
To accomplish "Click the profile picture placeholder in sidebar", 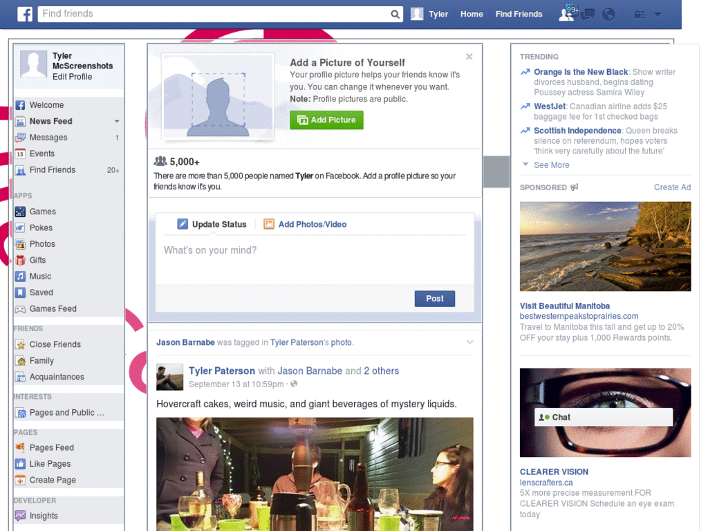I will (x=34, y=64).
